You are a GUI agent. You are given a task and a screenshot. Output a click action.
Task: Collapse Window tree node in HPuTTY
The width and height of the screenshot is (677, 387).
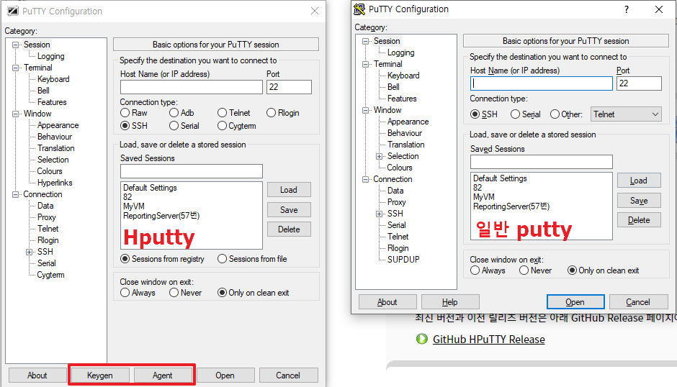coord(16,114)
